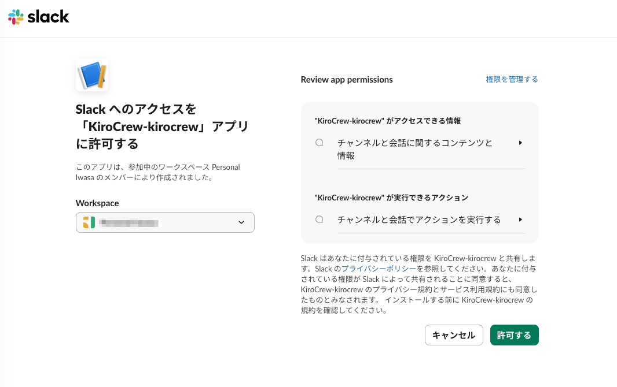
Task: Click the キャンセル button
Action: pyautogui.click(x=454, y=335)
